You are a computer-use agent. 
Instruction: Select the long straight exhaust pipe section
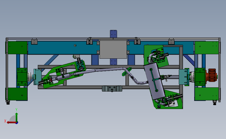tap(109, 70)
